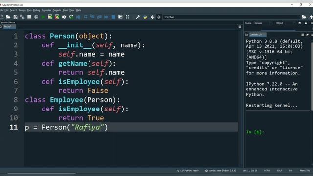Open the symbol finder (@) icon
The width and height of the screenshot is (313, 176).
coord(36,17)
